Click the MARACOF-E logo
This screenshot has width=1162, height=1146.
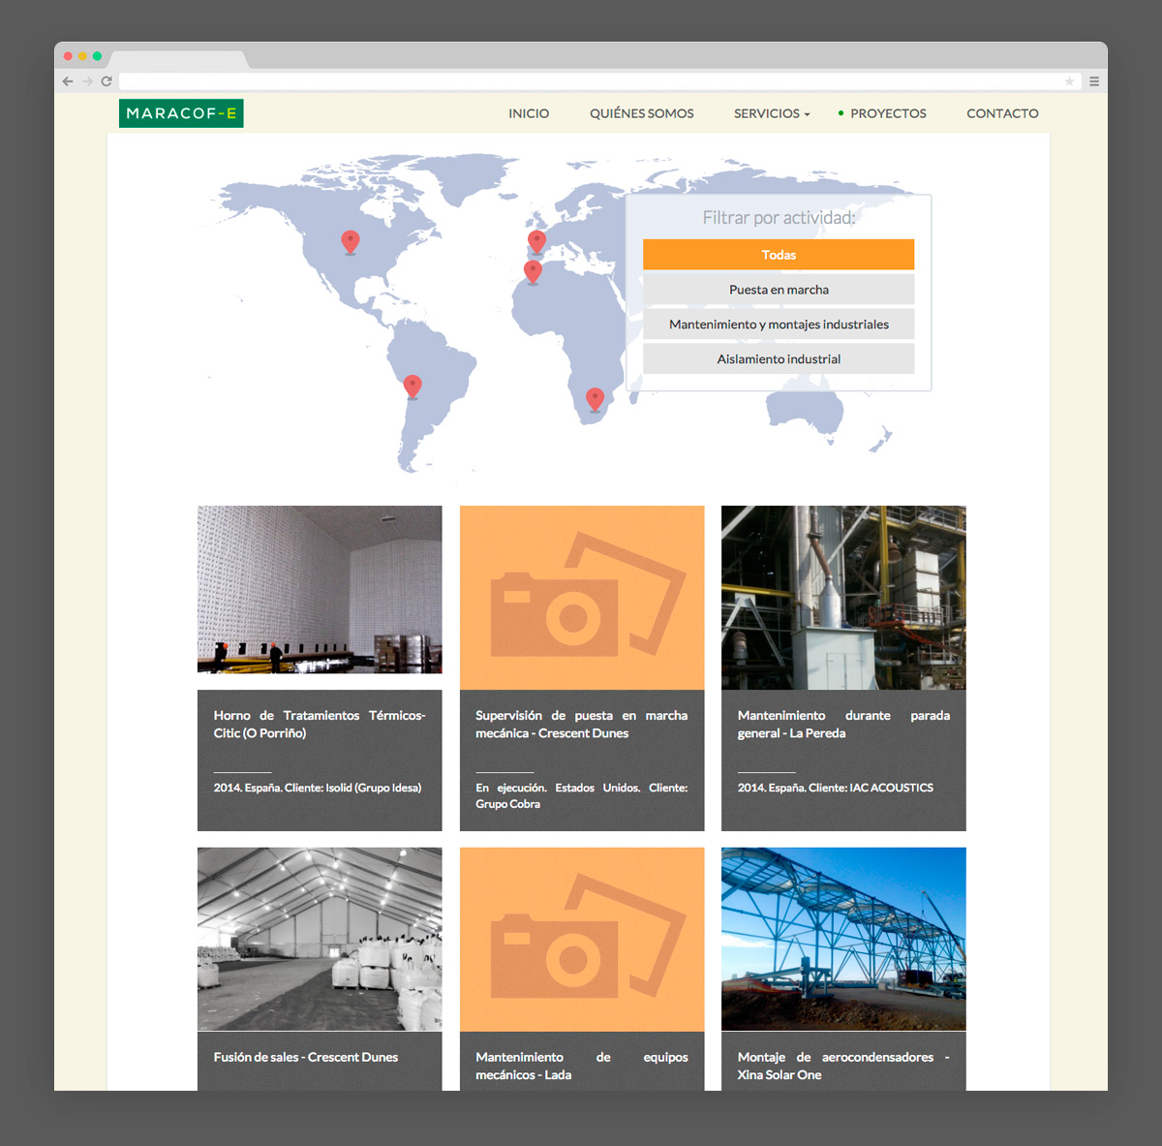181,113
